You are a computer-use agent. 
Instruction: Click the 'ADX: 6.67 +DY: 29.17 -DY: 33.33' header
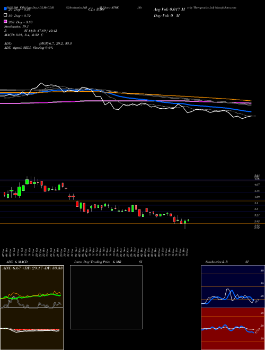click(32, 268)
